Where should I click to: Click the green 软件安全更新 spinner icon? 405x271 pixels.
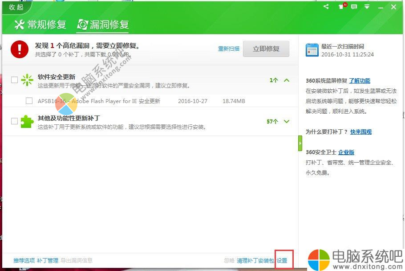pyautogui.click(x=27, y=80)
